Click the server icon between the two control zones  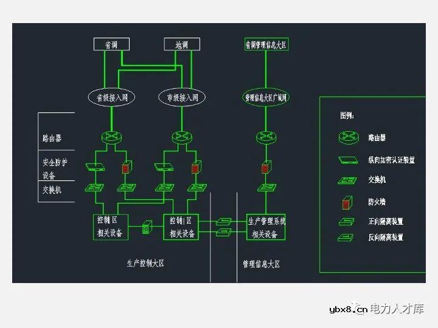pyautogui.click(x=147, y=228)
